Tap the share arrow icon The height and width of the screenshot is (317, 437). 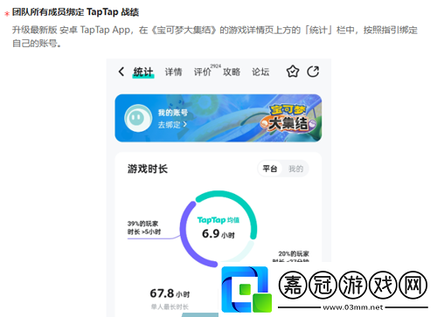(313, 72)
